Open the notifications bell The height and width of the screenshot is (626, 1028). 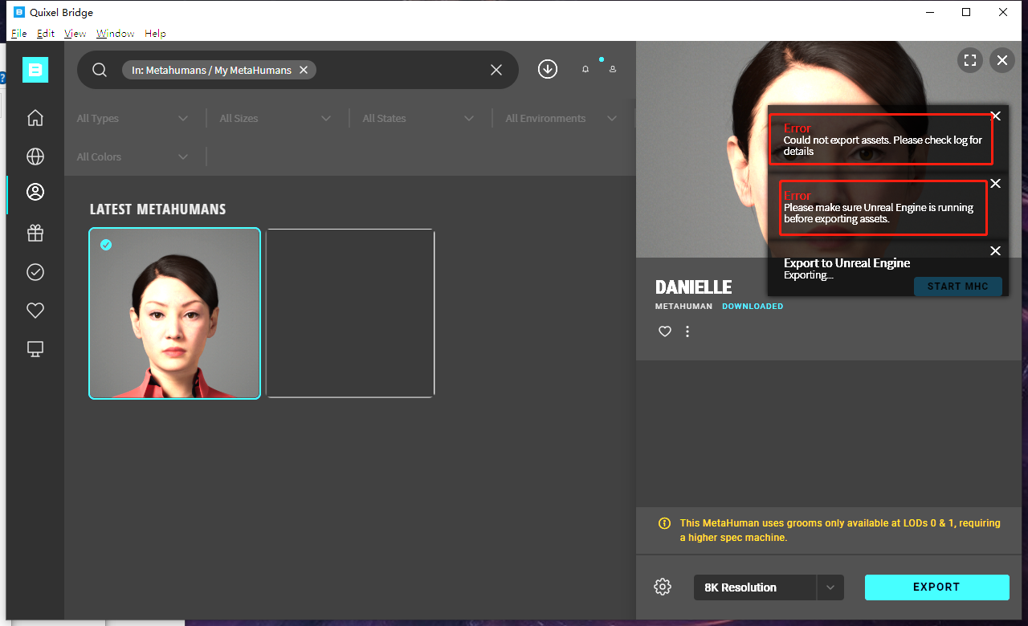(x=585, y=70)
